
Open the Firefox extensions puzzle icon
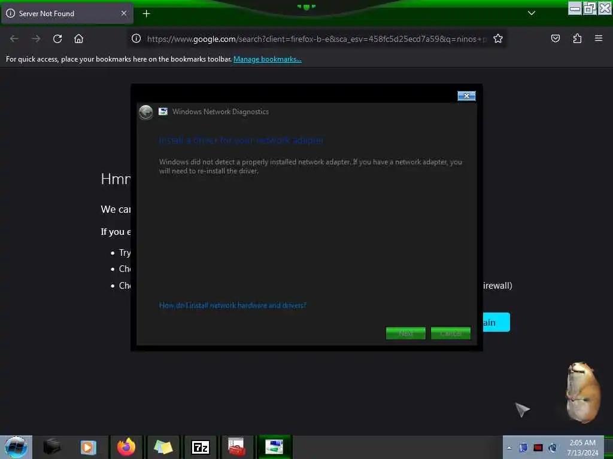(577, 38)
